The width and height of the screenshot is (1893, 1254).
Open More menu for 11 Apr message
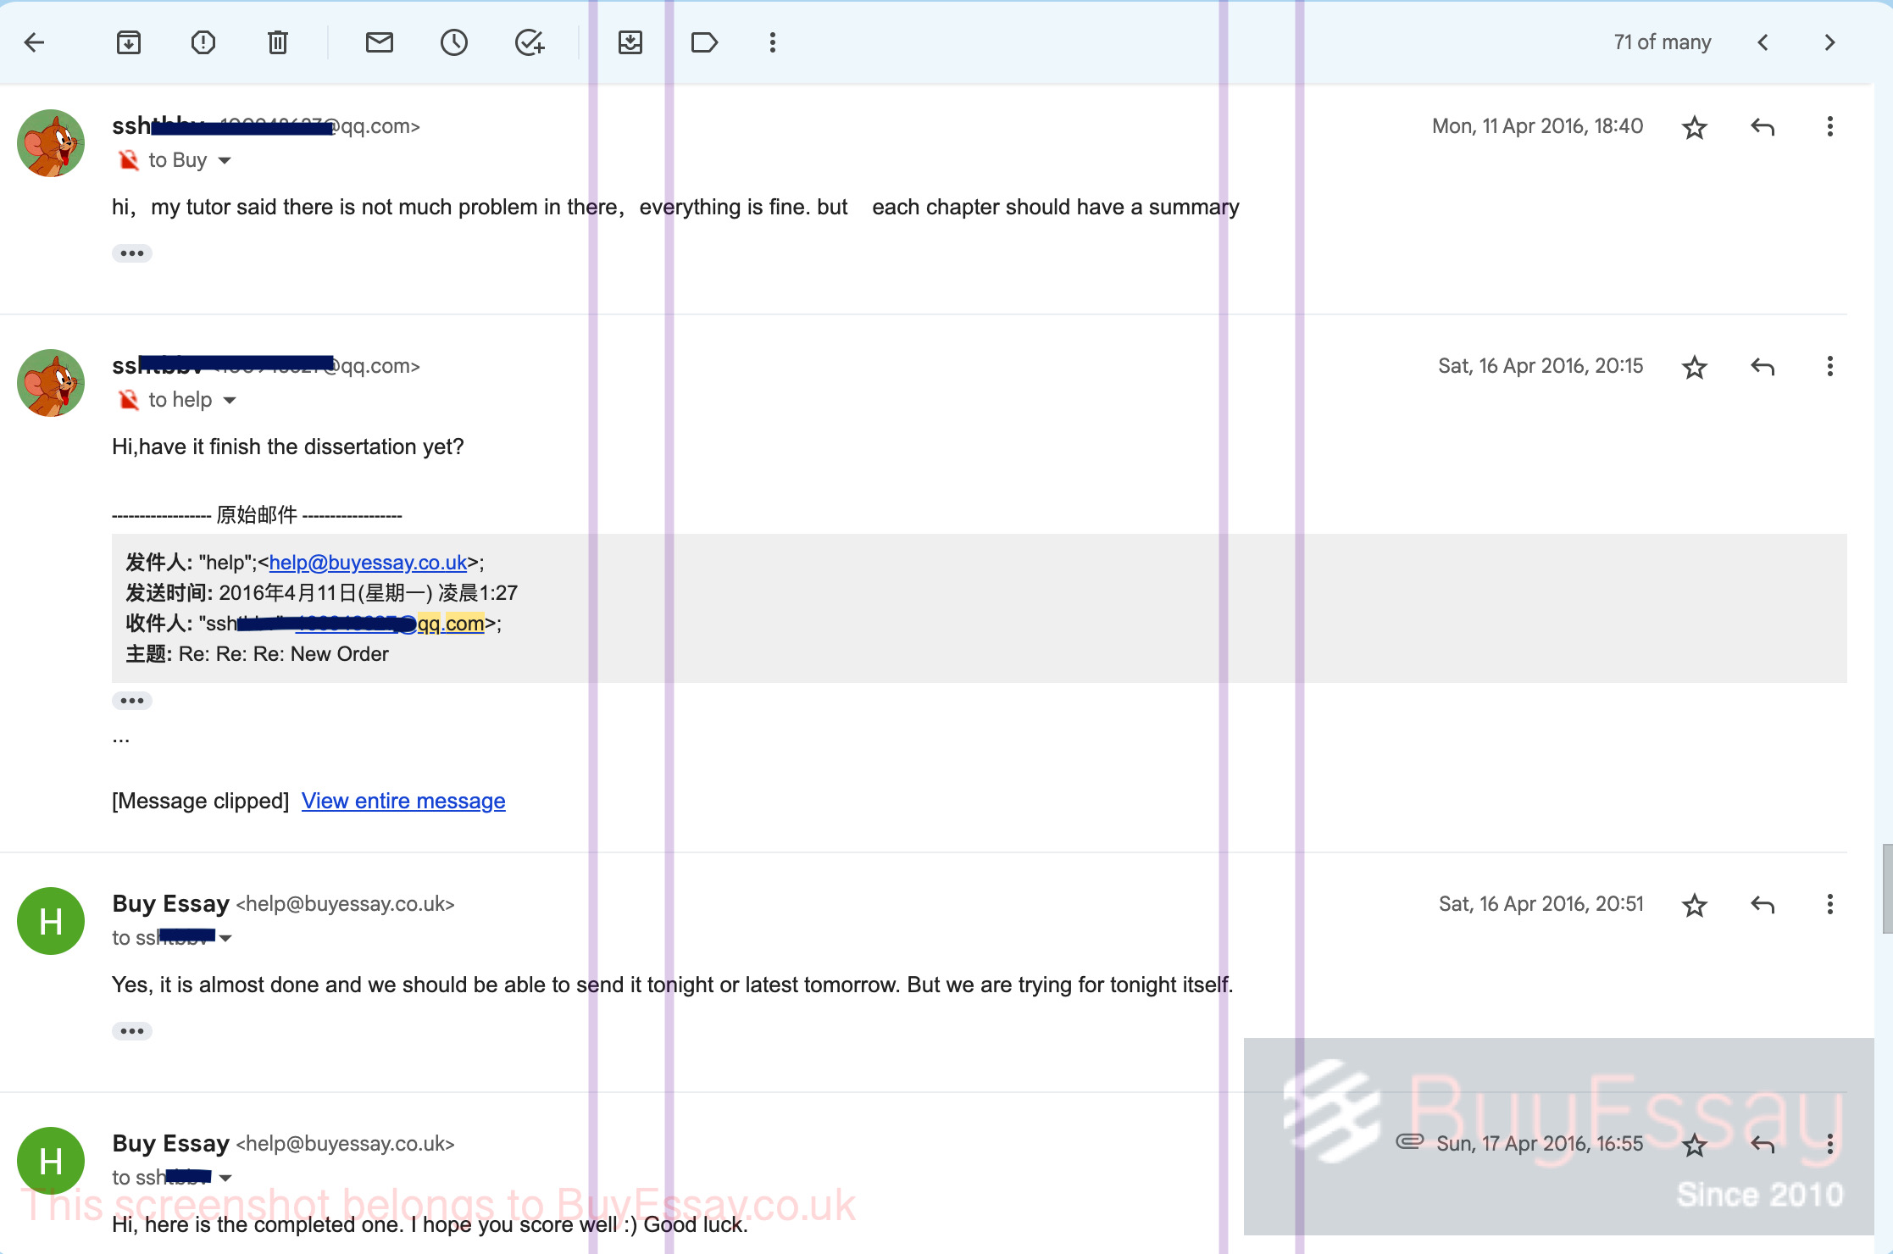tap(1830, 127)
